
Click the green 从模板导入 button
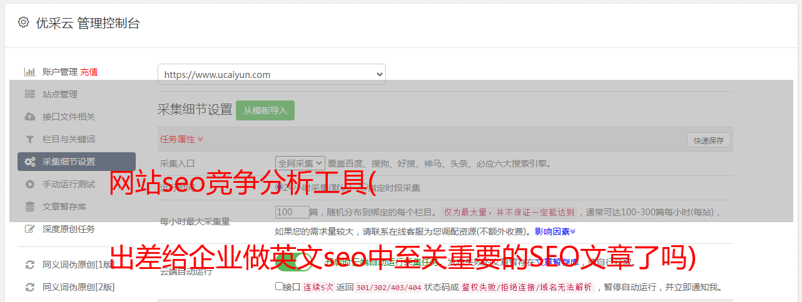pyautogui.click(x=265, y=110)
